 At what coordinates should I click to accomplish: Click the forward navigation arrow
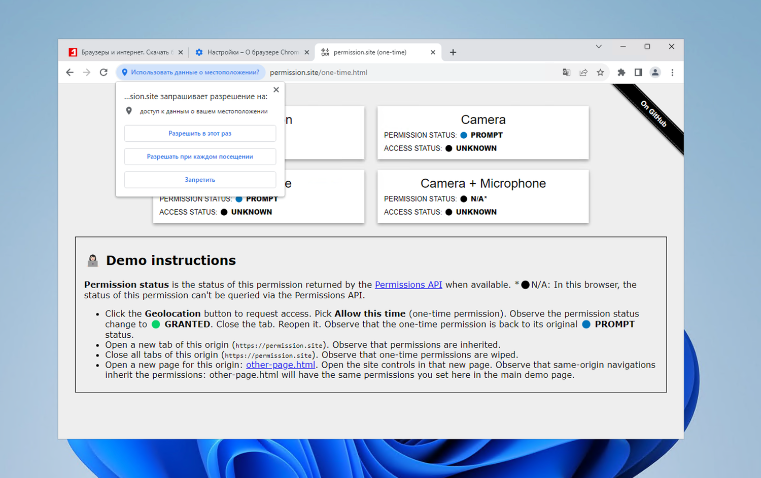tap(87, 72)
